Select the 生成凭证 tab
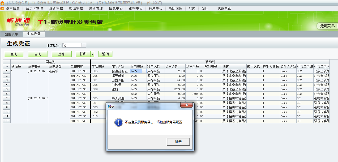 [x=34, y=34]
